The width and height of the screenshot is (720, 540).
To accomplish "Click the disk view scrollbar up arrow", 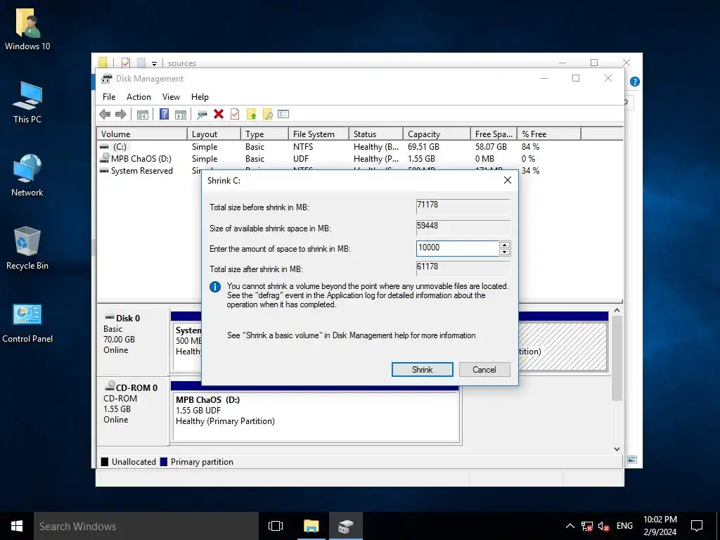I will [617, 311].
